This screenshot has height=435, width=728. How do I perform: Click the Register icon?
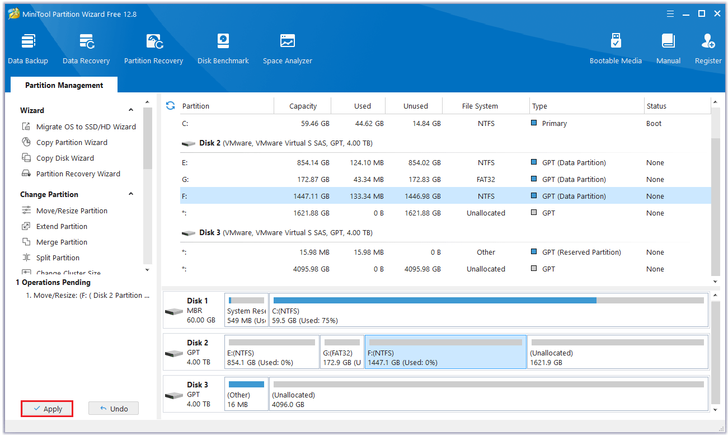click(708, 41)
